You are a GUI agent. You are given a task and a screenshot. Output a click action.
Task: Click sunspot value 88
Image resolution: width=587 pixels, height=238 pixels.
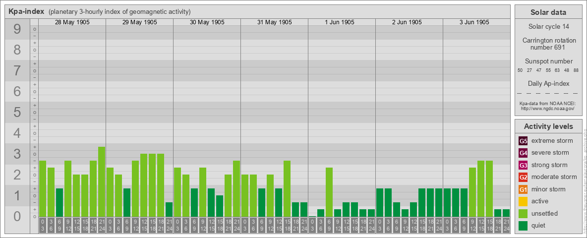[x=576, y=70]
